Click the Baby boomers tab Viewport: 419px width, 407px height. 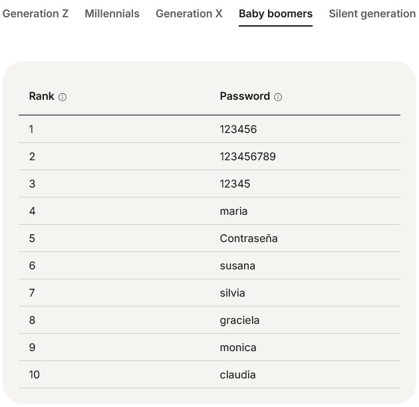tap(275, 13)
